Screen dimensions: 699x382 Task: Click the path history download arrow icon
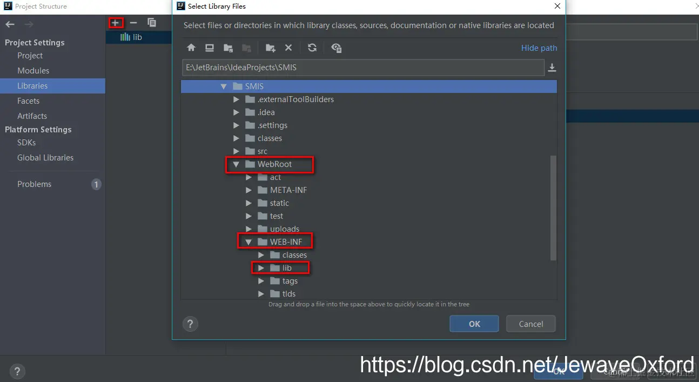pos(552,68)
